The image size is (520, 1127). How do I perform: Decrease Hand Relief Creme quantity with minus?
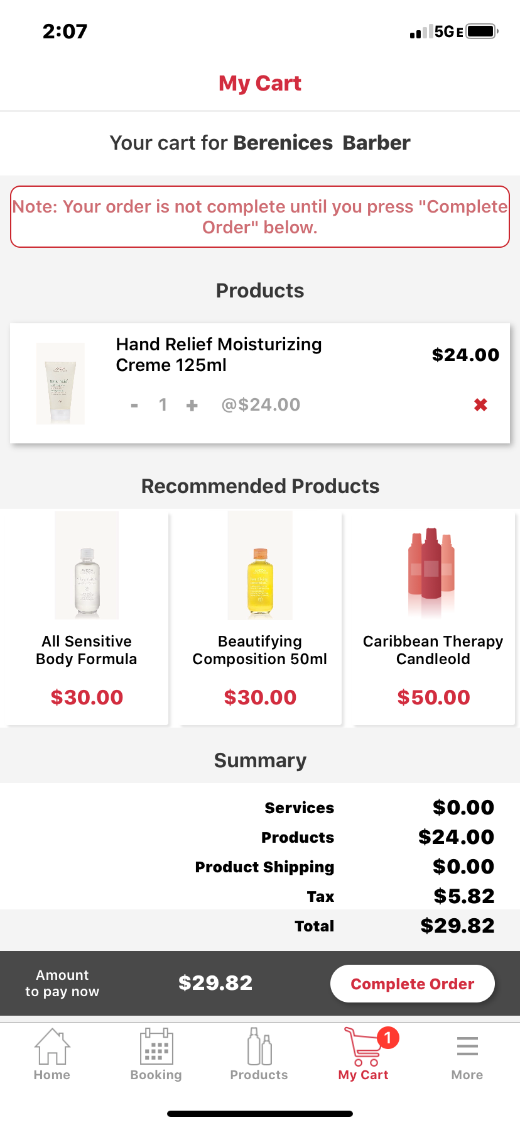coord(134,406)
